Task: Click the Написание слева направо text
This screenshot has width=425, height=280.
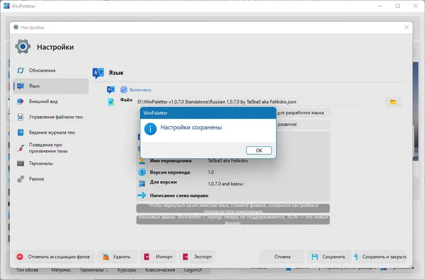Action: point(179,196)
